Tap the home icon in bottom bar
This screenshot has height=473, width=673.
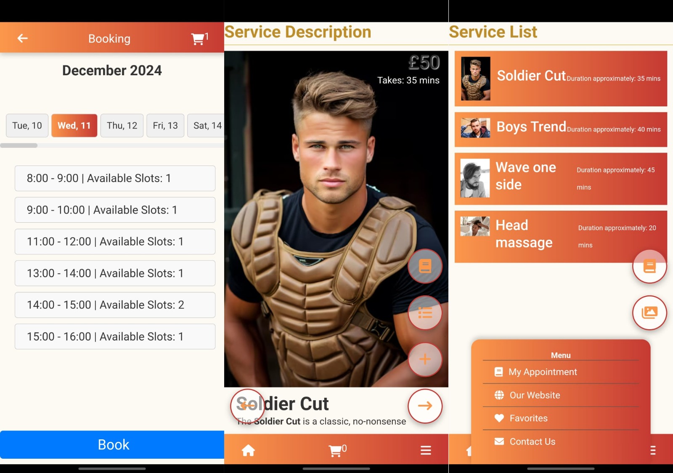click(x=248, y=450)
